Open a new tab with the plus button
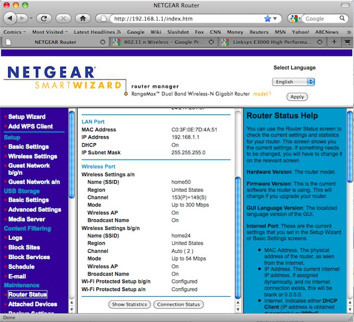354x322 pixels. point(334,42)
